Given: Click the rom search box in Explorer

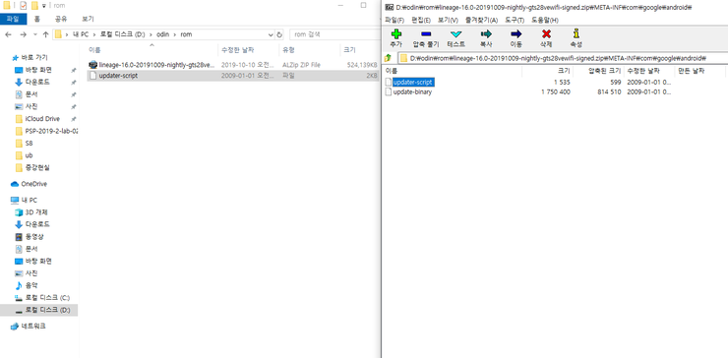Looking at the screenshot, I should pos(334,34).
